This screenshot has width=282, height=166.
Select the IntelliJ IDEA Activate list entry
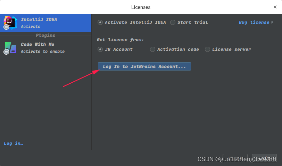[x=46, y=23]
